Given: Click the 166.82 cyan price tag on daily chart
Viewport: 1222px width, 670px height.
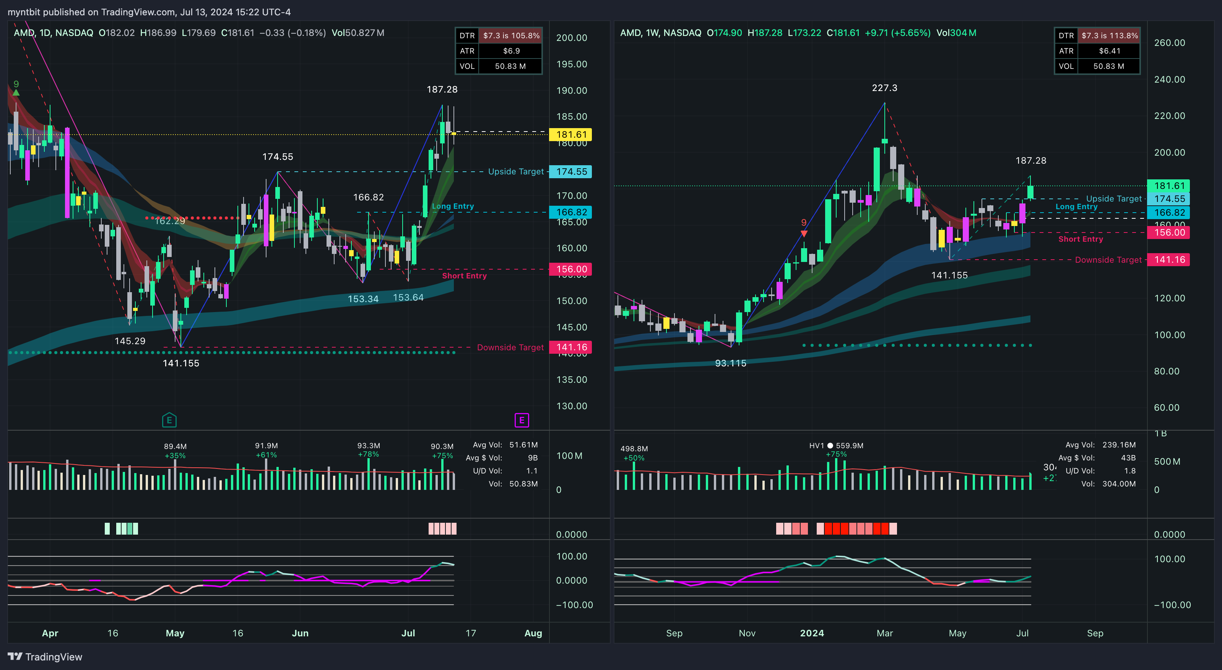Looking at the screenshot, I should pyautogui.click(x=571, y=212).
